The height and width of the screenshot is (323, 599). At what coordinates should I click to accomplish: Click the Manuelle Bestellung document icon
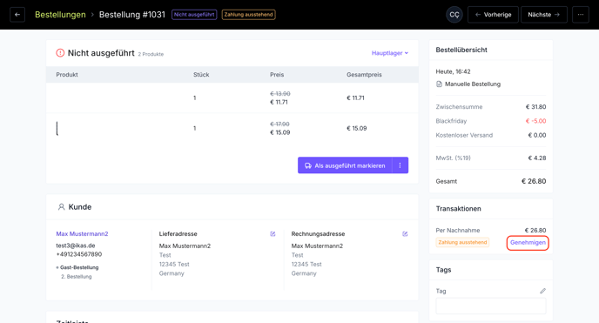click(x=439, y=84)
